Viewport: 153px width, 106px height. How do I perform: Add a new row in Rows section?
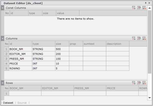pos(134,83)
